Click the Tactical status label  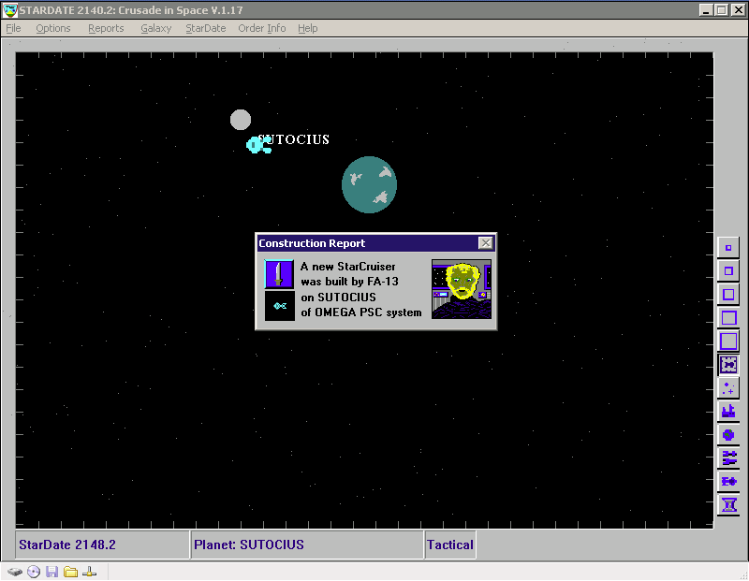pyautogui.click(x=450, y=545)
